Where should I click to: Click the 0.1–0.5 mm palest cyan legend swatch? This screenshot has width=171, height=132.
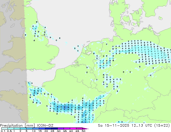[5, 128]
